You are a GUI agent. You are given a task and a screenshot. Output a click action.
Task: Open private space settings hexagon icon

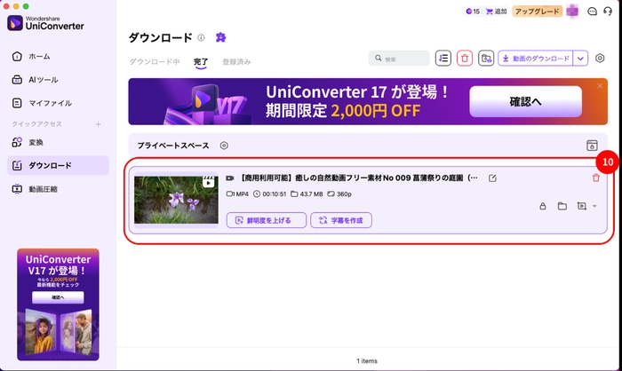pyautogui.click(x=224, y=146)
